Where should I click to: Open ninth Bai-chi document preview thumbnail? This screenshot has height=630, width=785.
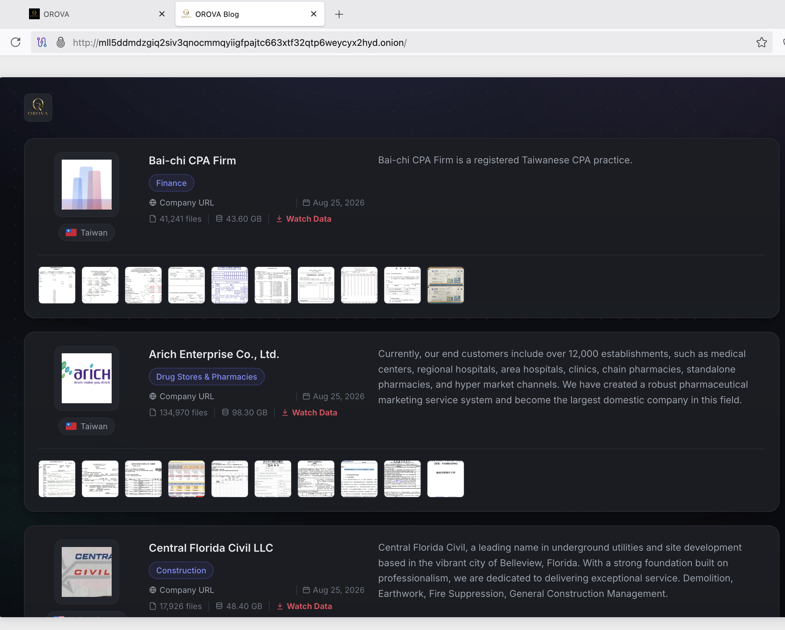(x=402, y=285)
